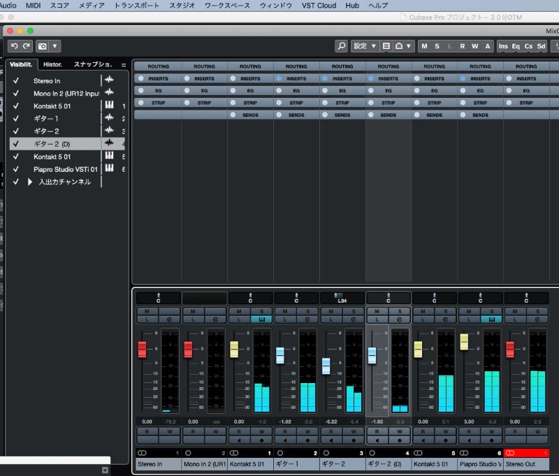Click the camera snapshot icon in toolbar
The width and height of the screenshot is (559, 476).
click(43, 46)
